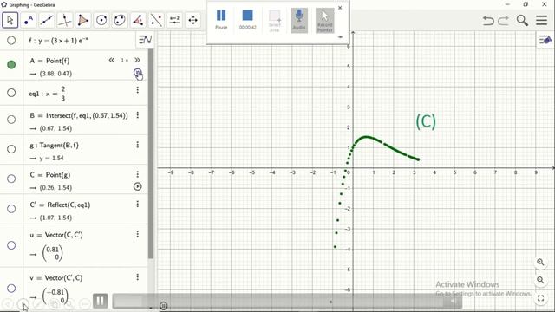
Task: Click the video progress bar at bottom
Action: pos(287,302)
